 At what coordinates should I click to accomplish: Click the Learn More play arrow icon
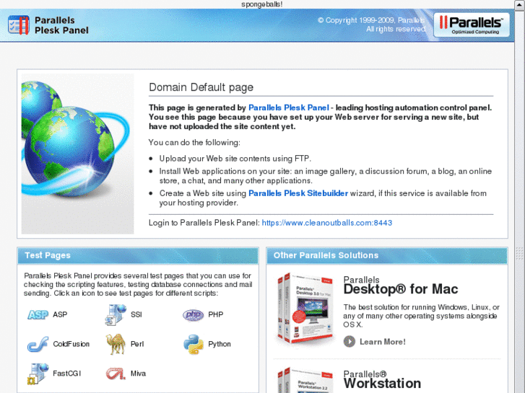(x=350, y=342)
